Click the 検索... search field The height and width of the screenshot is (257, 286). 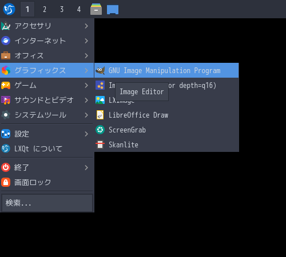point(47,203)
